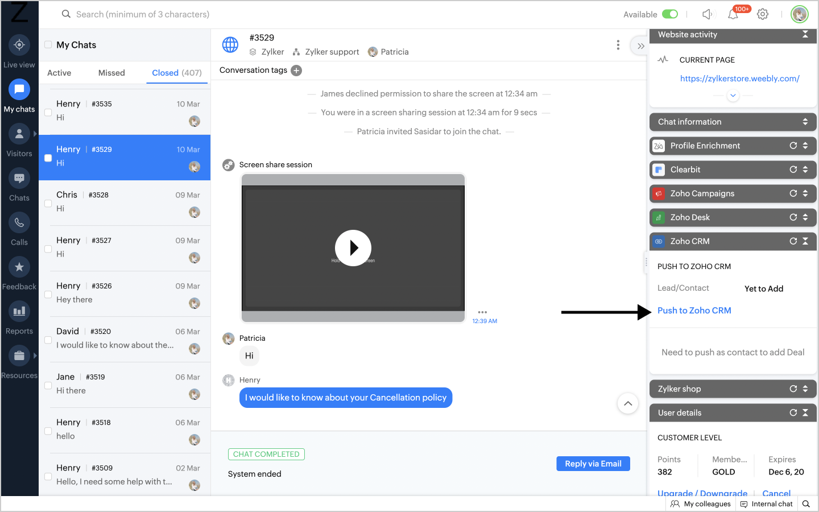Toggle the Available status switch
Screen dimensions: 819x512
670,14
